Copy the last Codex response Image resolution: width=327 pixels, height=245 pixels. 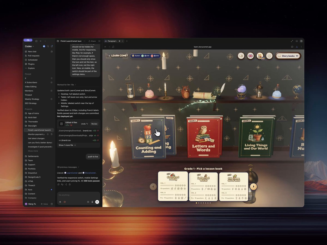pos(58,184)
